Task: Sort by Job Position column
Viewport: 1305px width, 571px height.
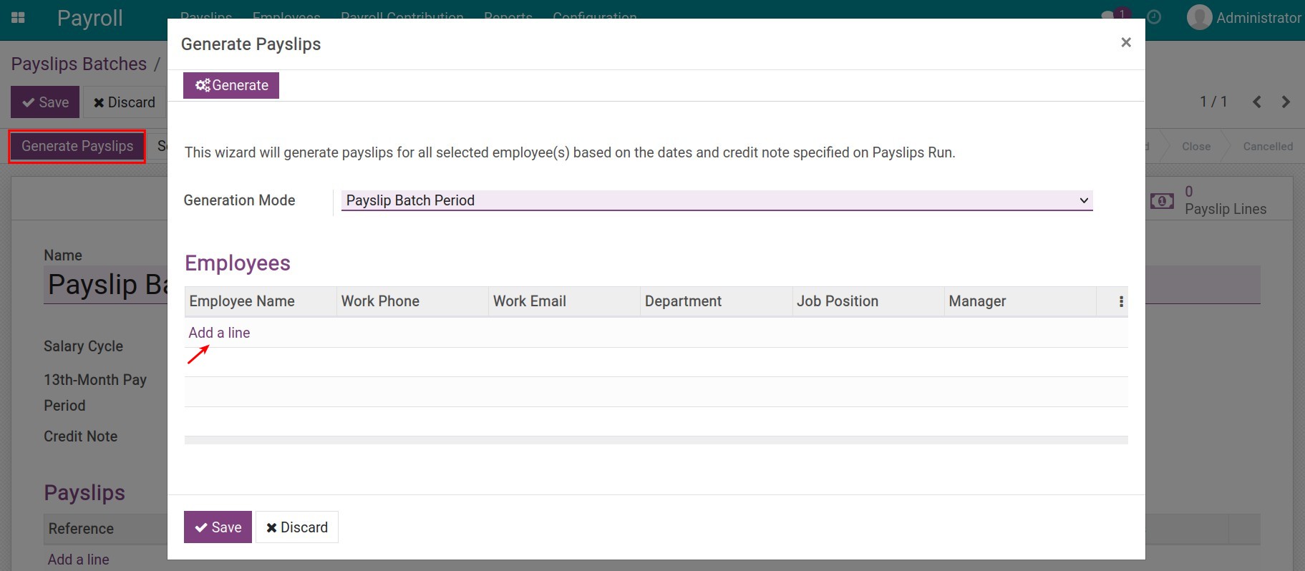Action: pyautogui.click(x=868, y=301)
